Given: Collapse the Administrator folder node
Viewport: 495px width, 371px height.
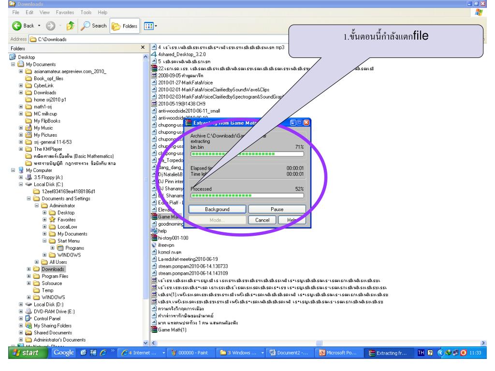Looking at the screenshot, I should 37,206.
